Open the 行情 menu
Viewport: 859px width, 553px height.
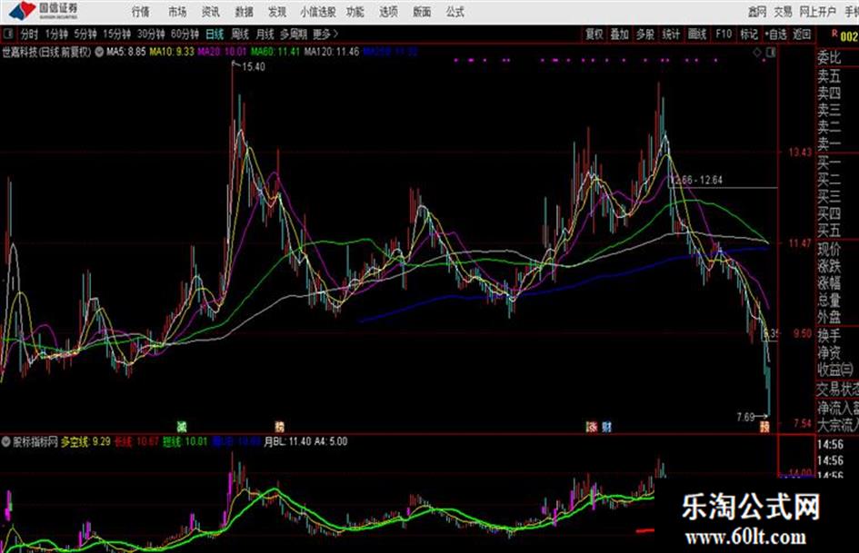pos(141,12)
